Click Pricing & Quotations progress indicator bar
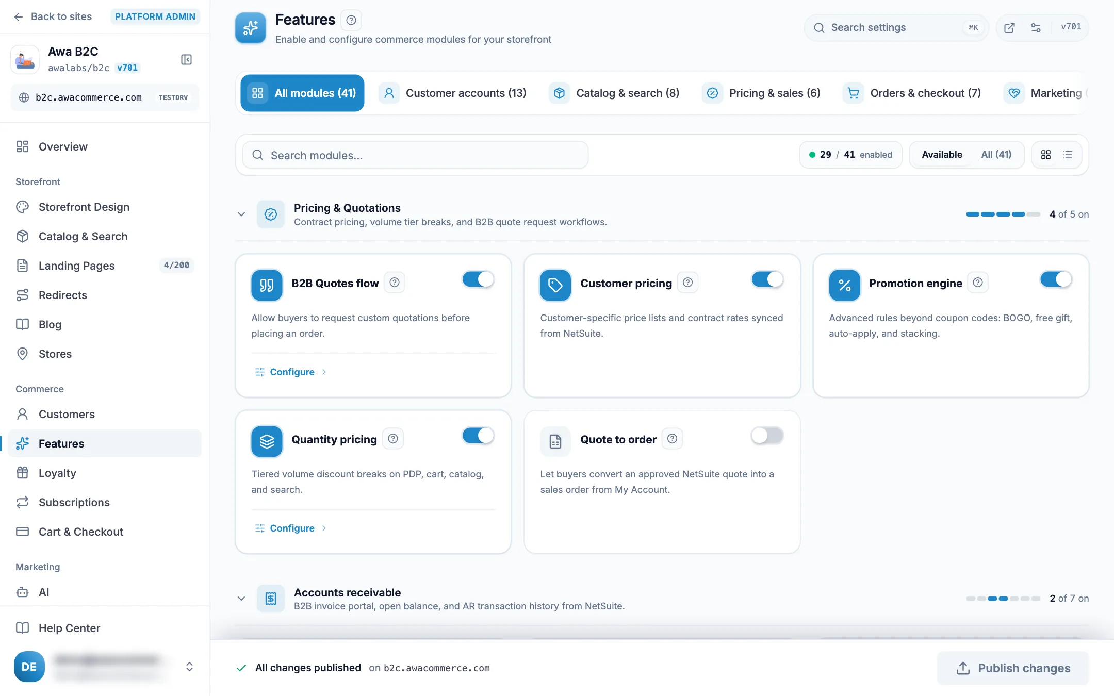1114x696 pixels. tap(1003, 214)
